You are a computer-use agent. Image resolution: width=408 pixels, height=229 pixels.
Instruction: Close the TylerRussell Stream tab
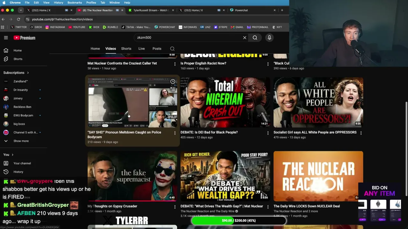click(173, 10)
